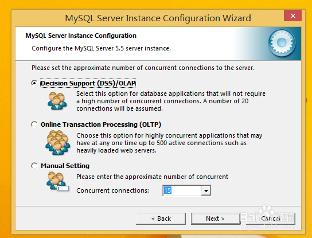The height and width of the screenshot is (238, 312).
Task: Click the Concurrent connections value field showing 15
Action: point(182,190)
